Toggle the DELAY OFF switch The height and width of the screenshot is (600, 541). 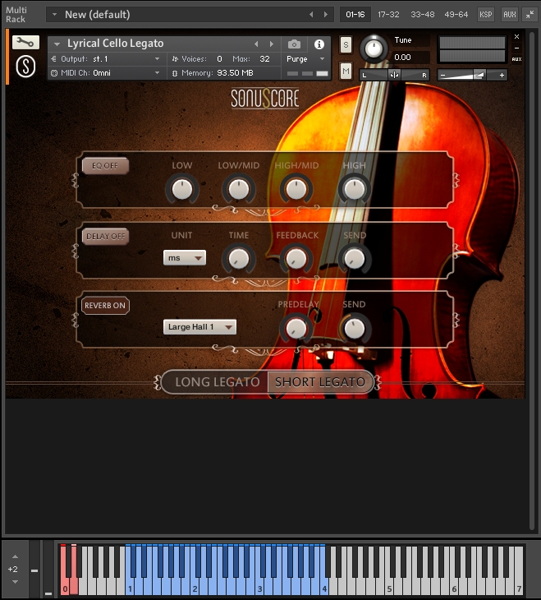coord(105,236)
